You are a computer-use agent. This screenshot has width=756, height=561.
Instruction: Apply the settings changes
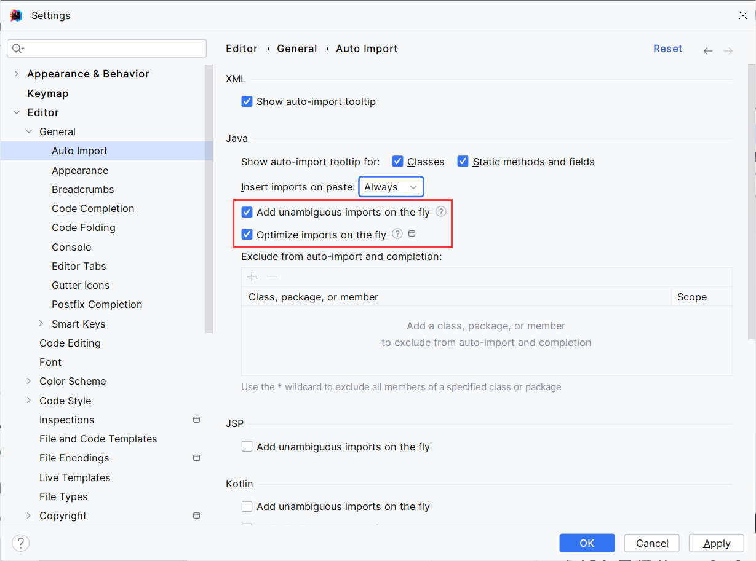717,543
